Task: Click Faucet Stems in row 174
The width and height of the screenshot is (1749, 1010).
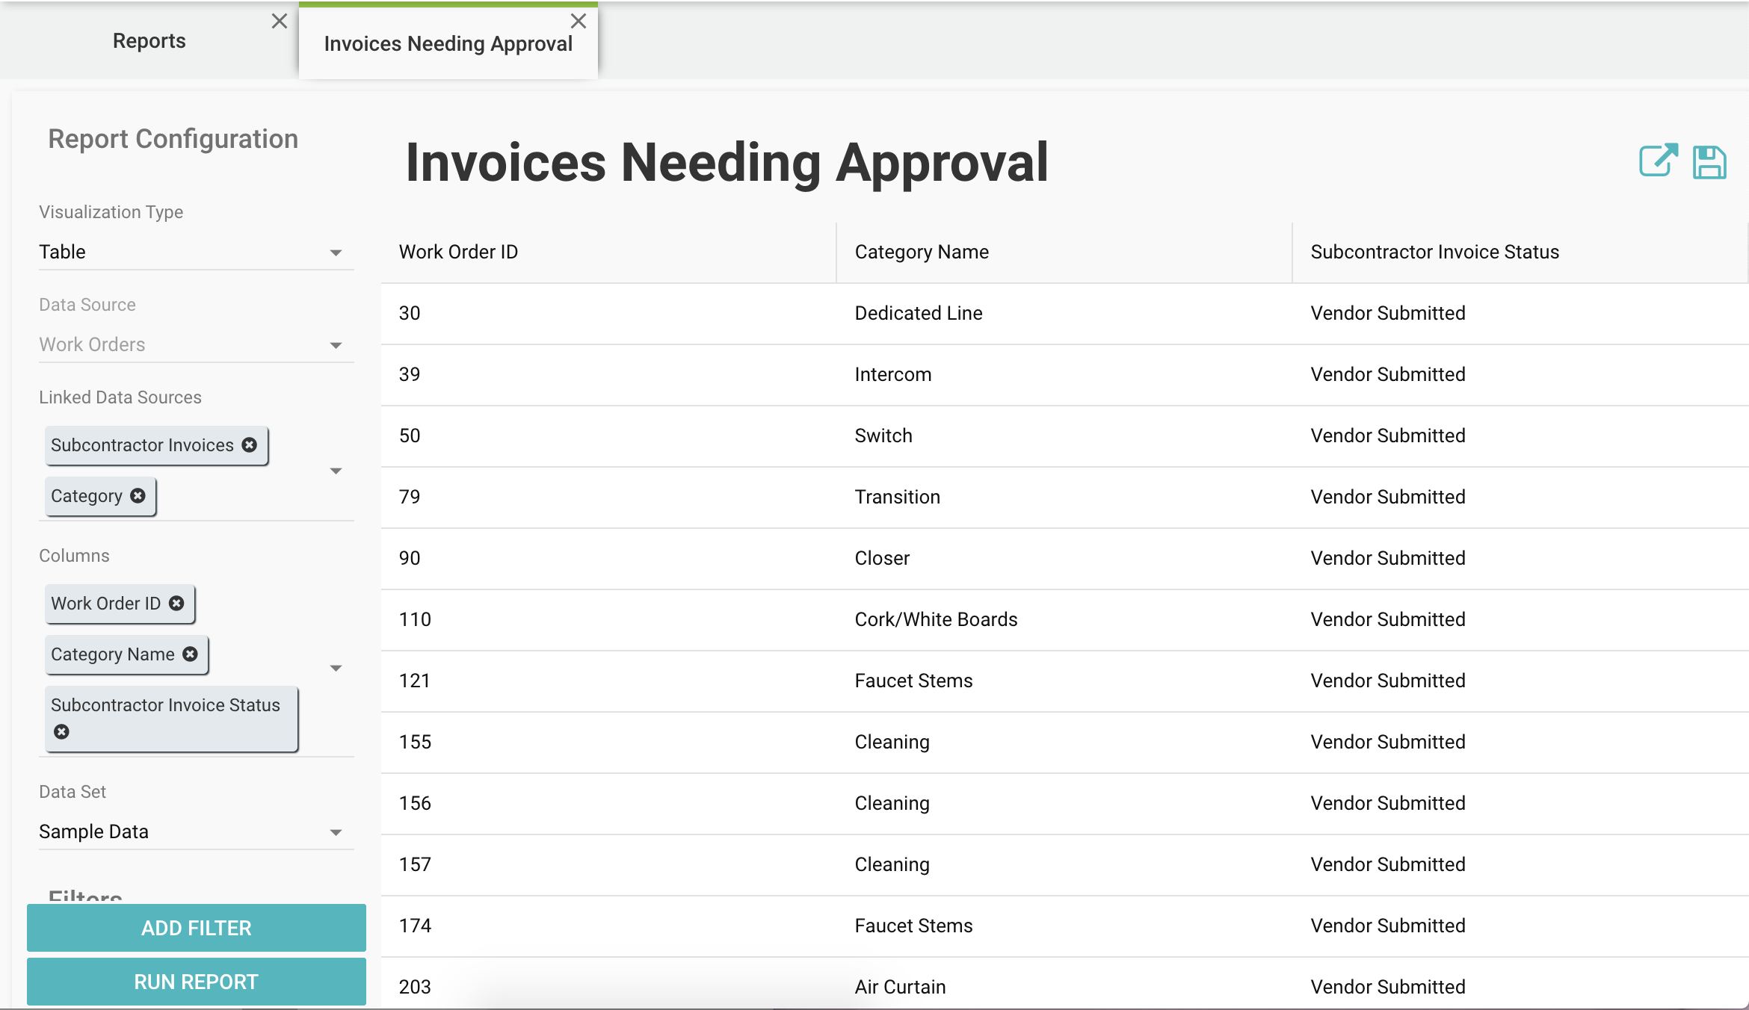Action: (913, 926)
